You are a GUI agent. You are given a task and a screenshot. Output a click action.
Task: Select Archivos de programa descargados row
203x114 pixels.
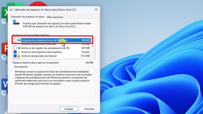point(52,52)
